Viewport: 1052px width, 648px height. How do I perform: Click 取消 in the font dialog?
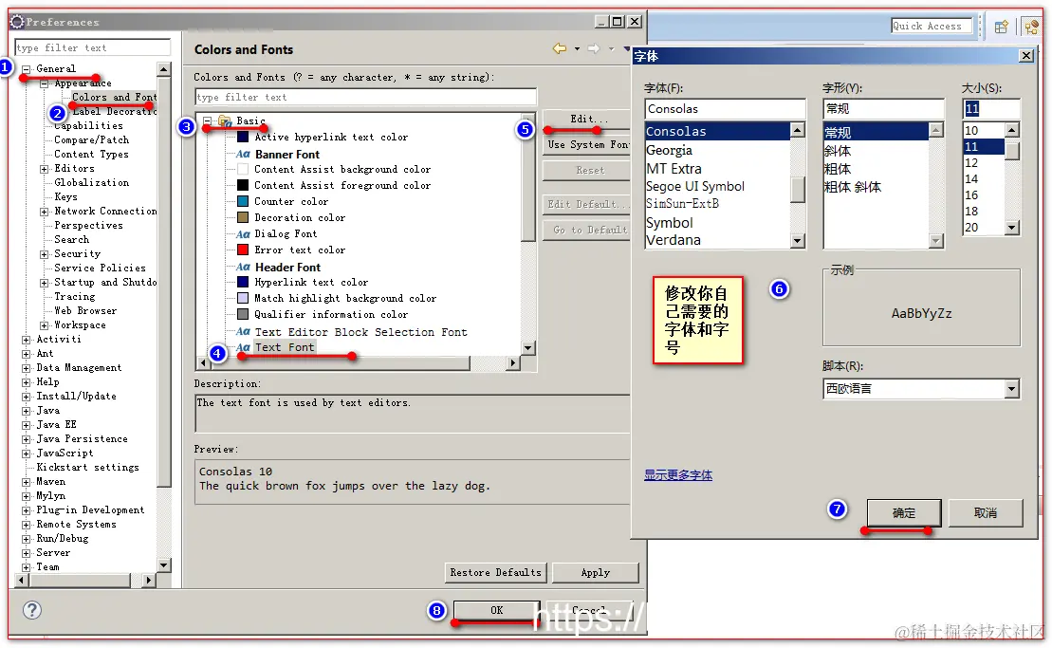(985, 513)
